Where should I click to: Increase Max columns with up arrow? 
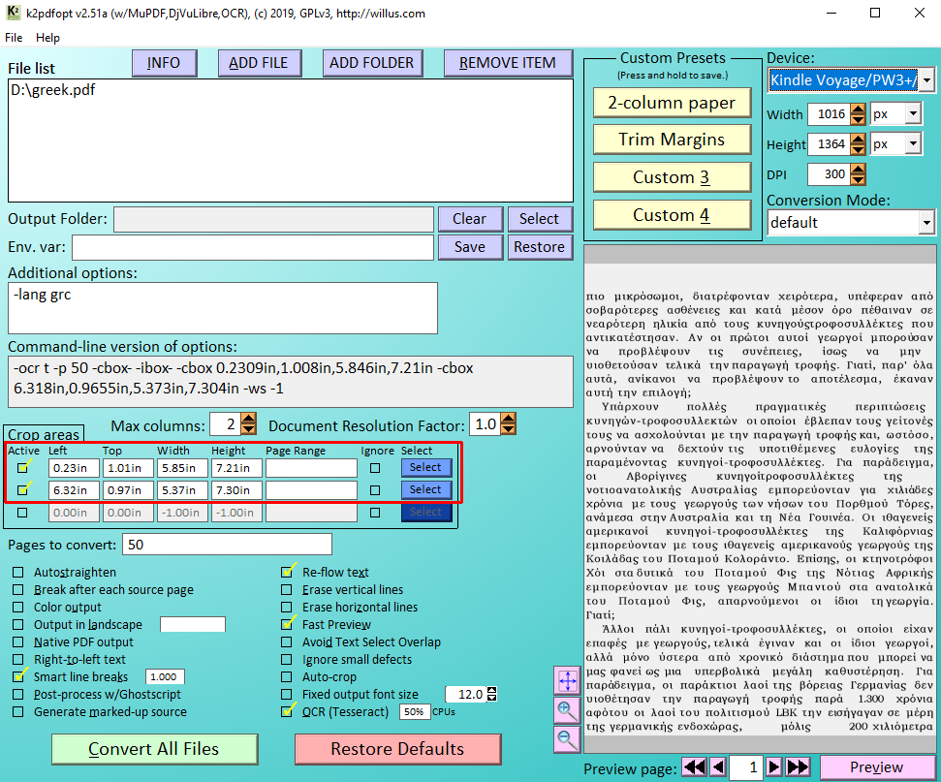click(x=249, y=420)
